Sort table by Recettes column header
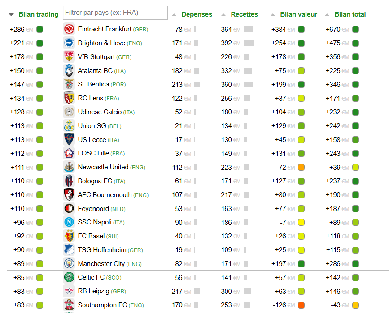 (x=244, y=14)
